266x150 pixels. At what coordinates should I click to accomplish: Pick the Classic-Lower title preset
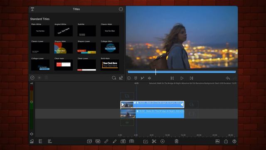point(40,48)
